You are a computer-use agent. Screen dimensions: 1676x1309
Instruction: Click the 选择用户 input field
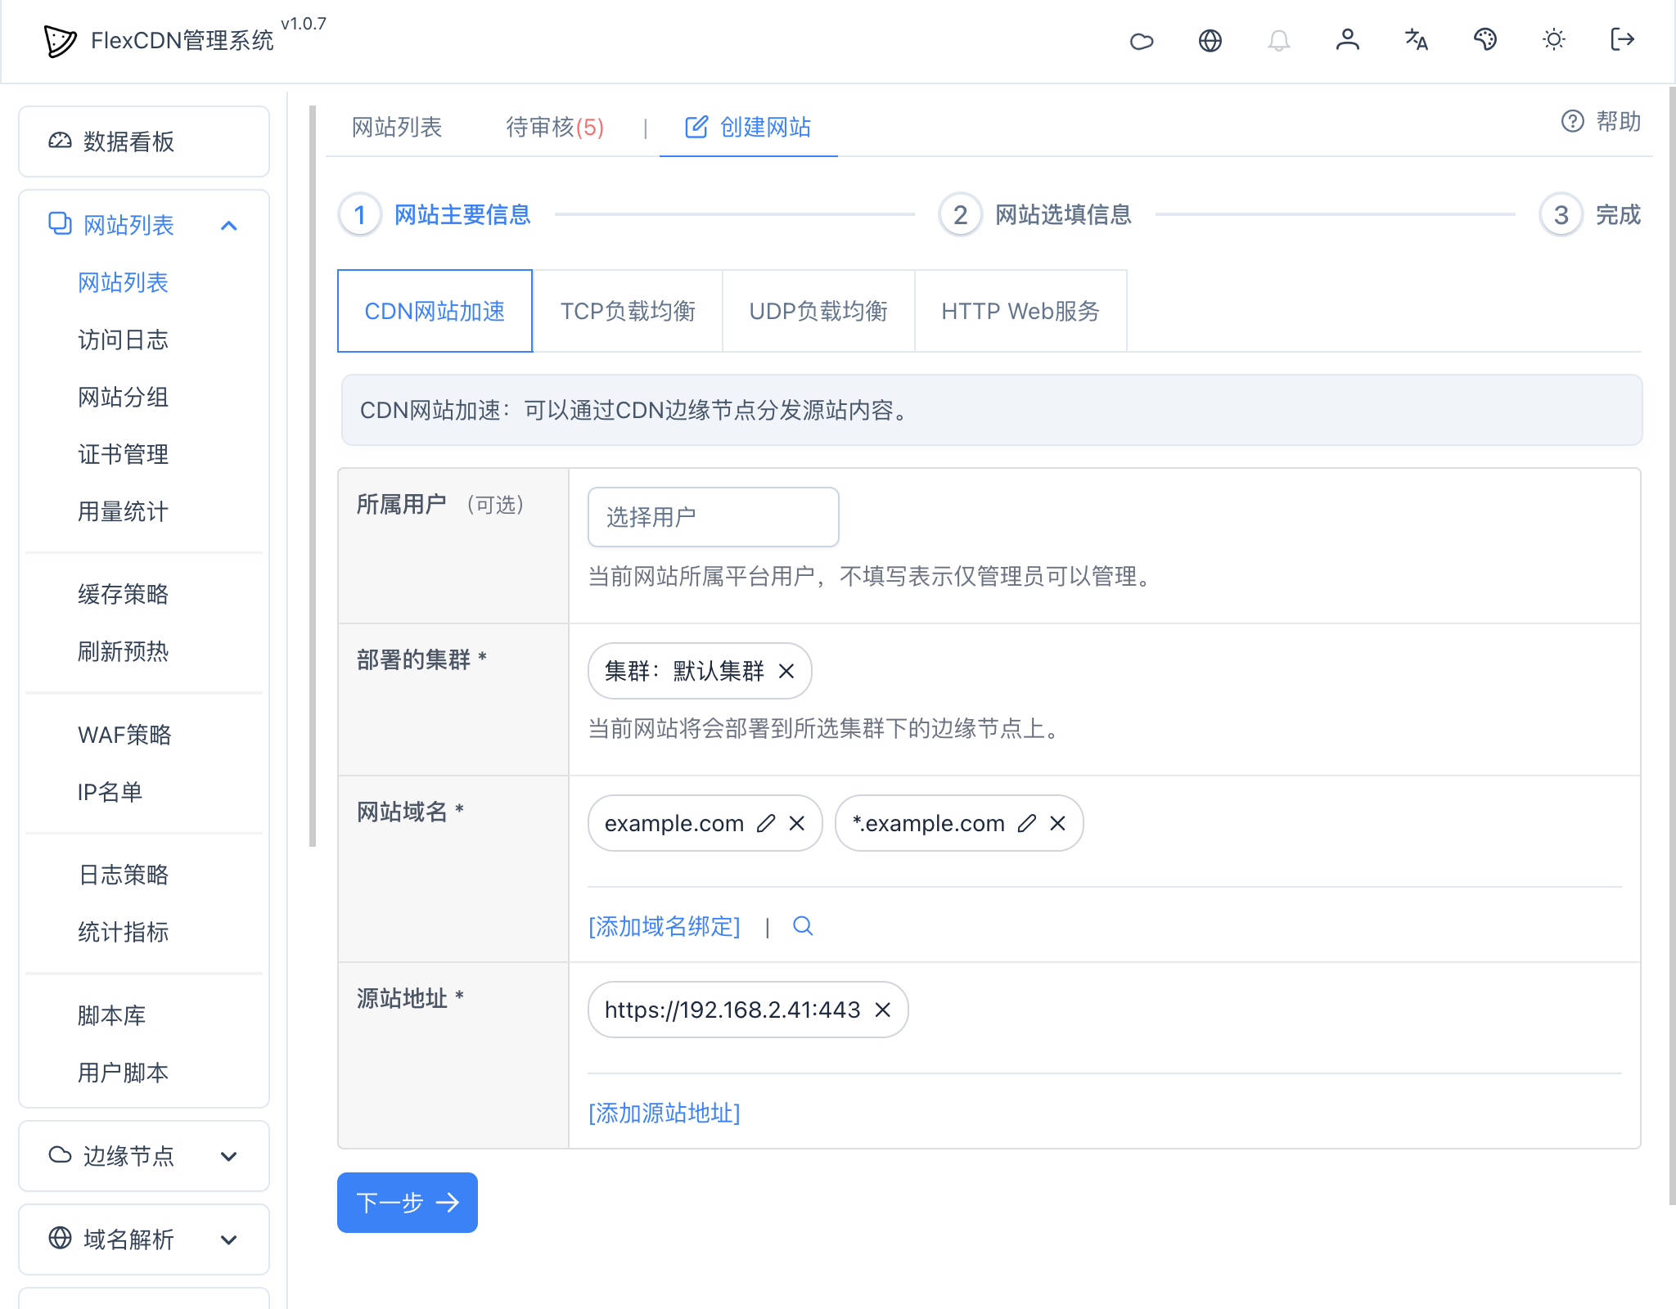pyautogui.click(x=712, y=517)
